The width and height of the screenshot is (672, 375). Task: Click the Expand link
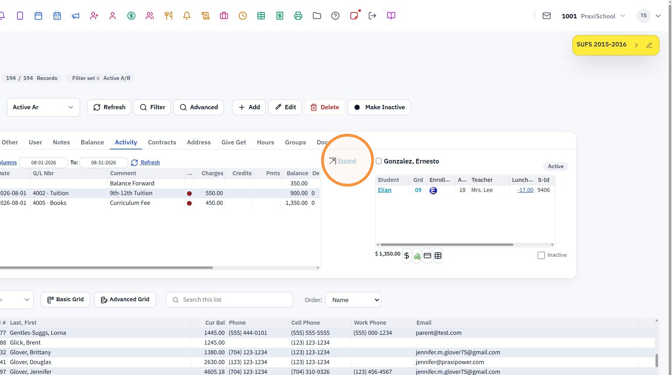[347, 161]
